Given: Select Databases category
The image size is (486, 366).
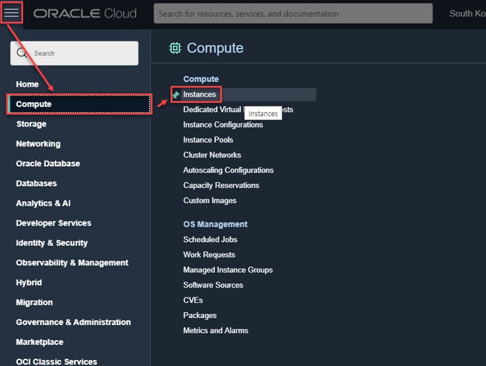Looking at the screenshot, I should [36, 183].
